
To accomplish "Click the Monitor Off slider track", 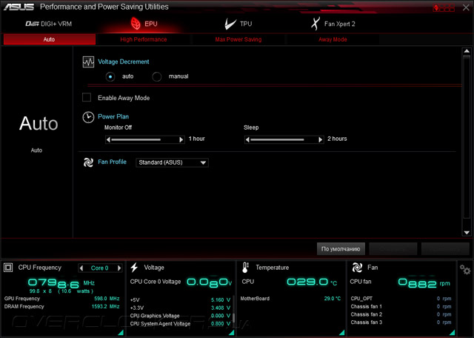I will point(144,139).
